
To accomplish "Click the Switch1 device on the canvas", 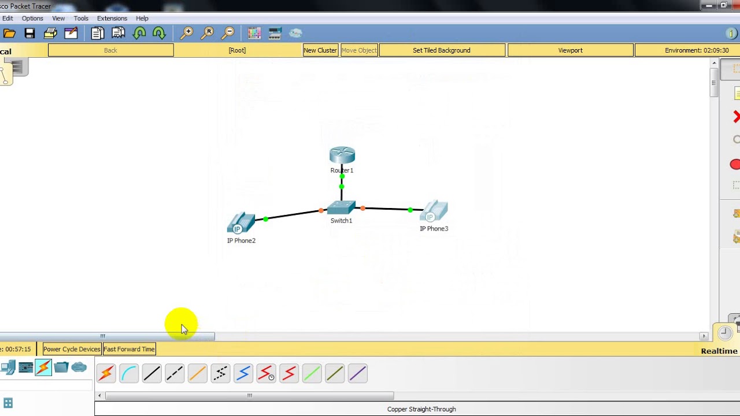I will (x=341, y=208).
